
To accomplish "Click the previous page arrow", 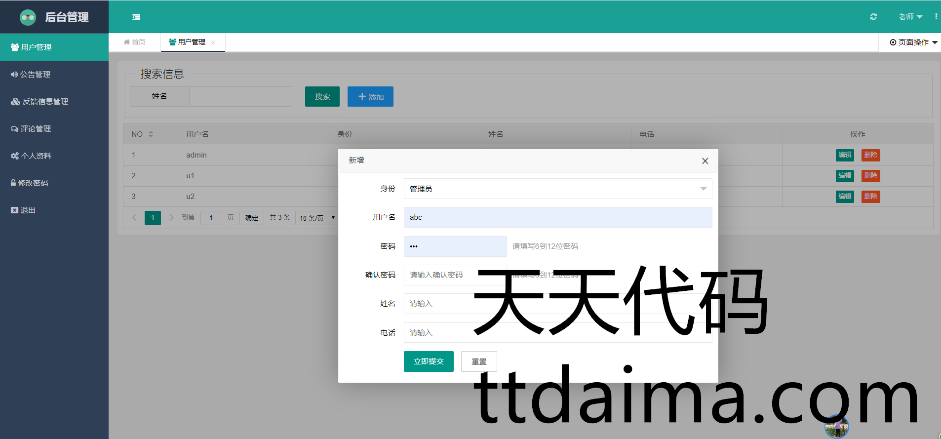I will coord(134,217).
